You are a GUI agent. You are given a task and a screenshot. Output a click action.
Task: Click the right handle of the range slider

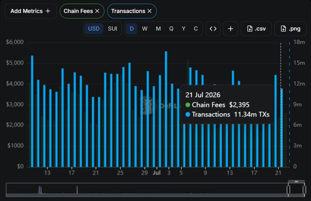304,190
